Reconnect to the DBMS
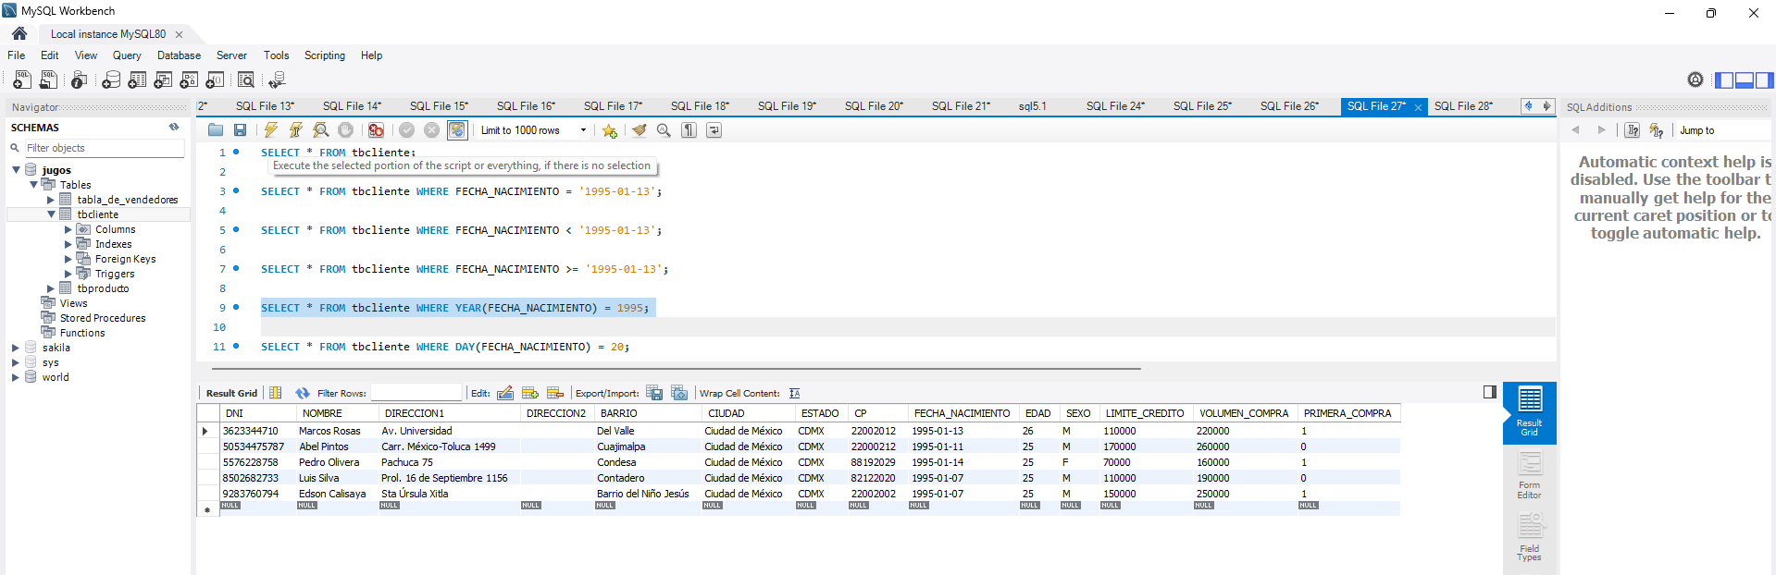 pos(277,80)
